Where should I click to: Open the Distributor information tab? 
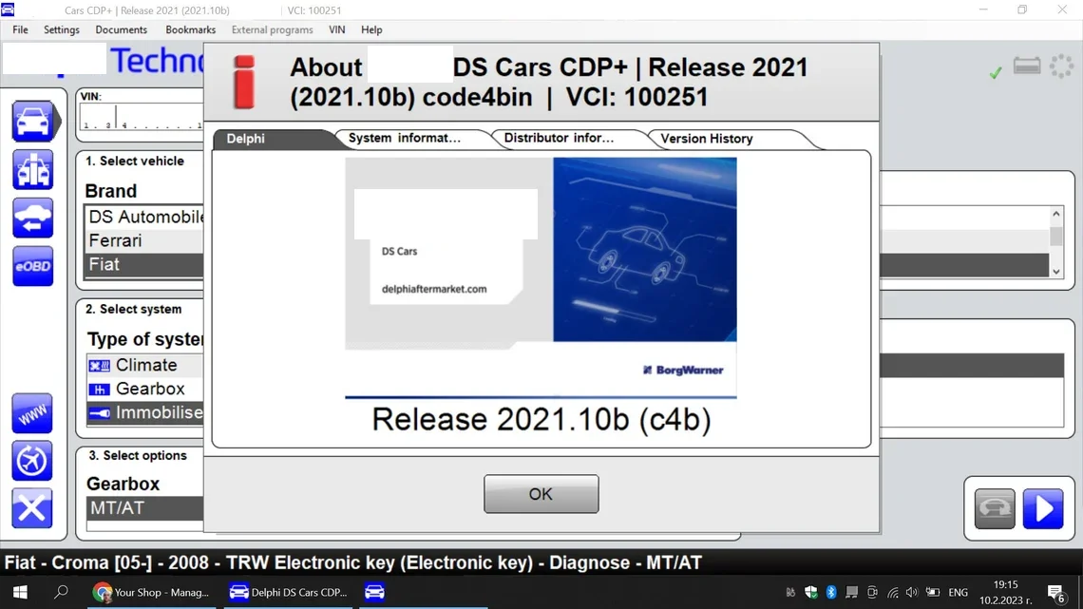click(559, 138)
